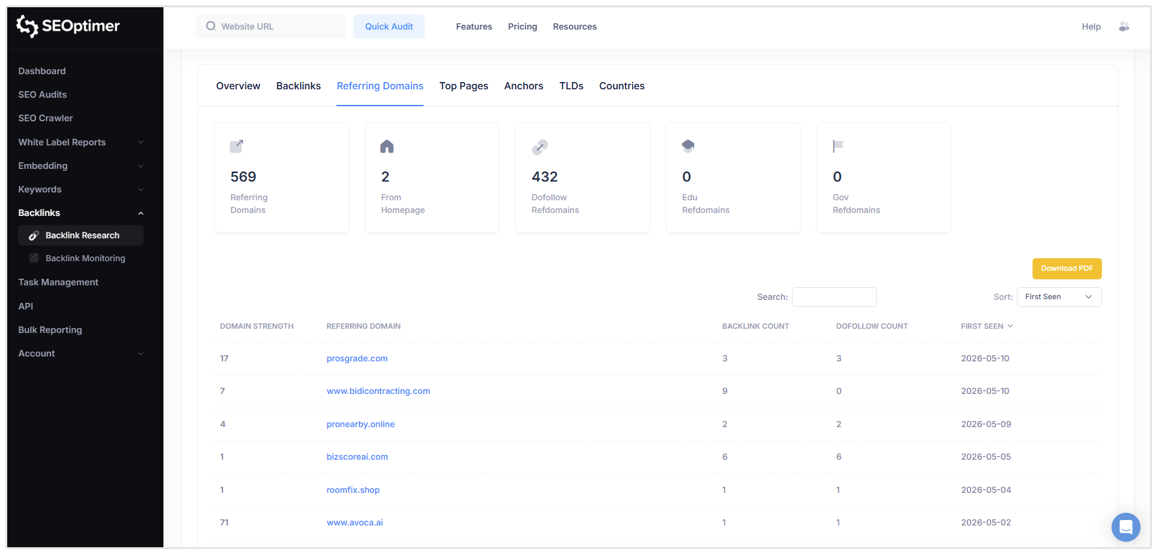Click the 2026-05-09 first seen date
1158x555 pixels.
pyautogui.click(x=986, y=424)
